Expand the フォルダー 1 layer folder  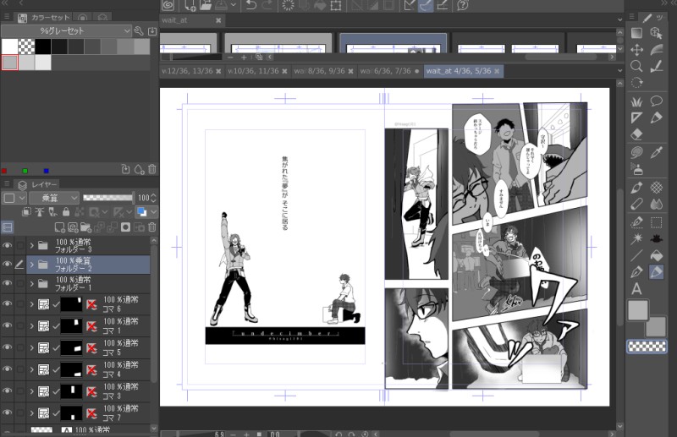point(32,283)
